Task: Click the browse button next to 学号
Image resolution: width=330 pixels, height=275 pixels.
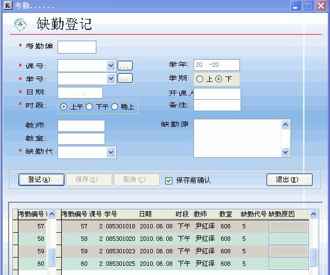Action: (x=125, y=79)
